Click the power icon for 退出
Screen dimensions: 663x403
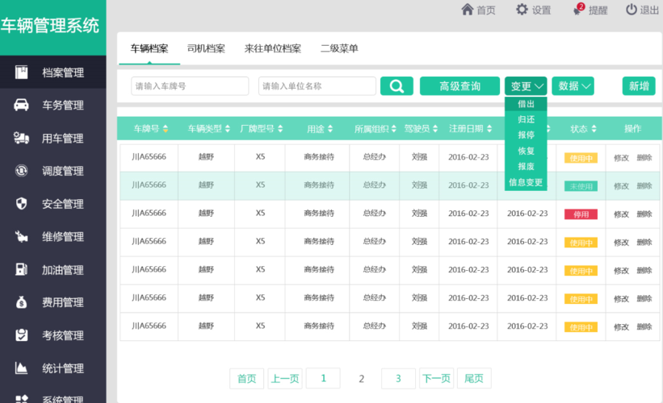click(x=632, y=10)
